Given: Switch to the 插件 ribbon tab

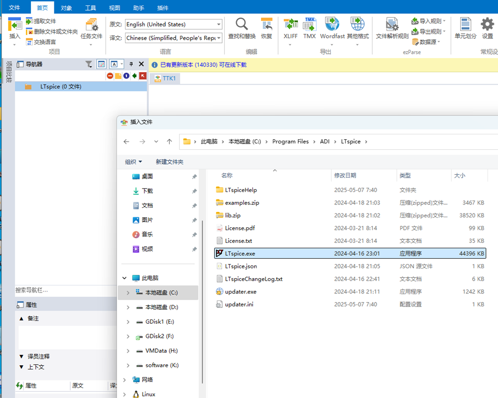Looking at the screenshot, I should [163, 7].
